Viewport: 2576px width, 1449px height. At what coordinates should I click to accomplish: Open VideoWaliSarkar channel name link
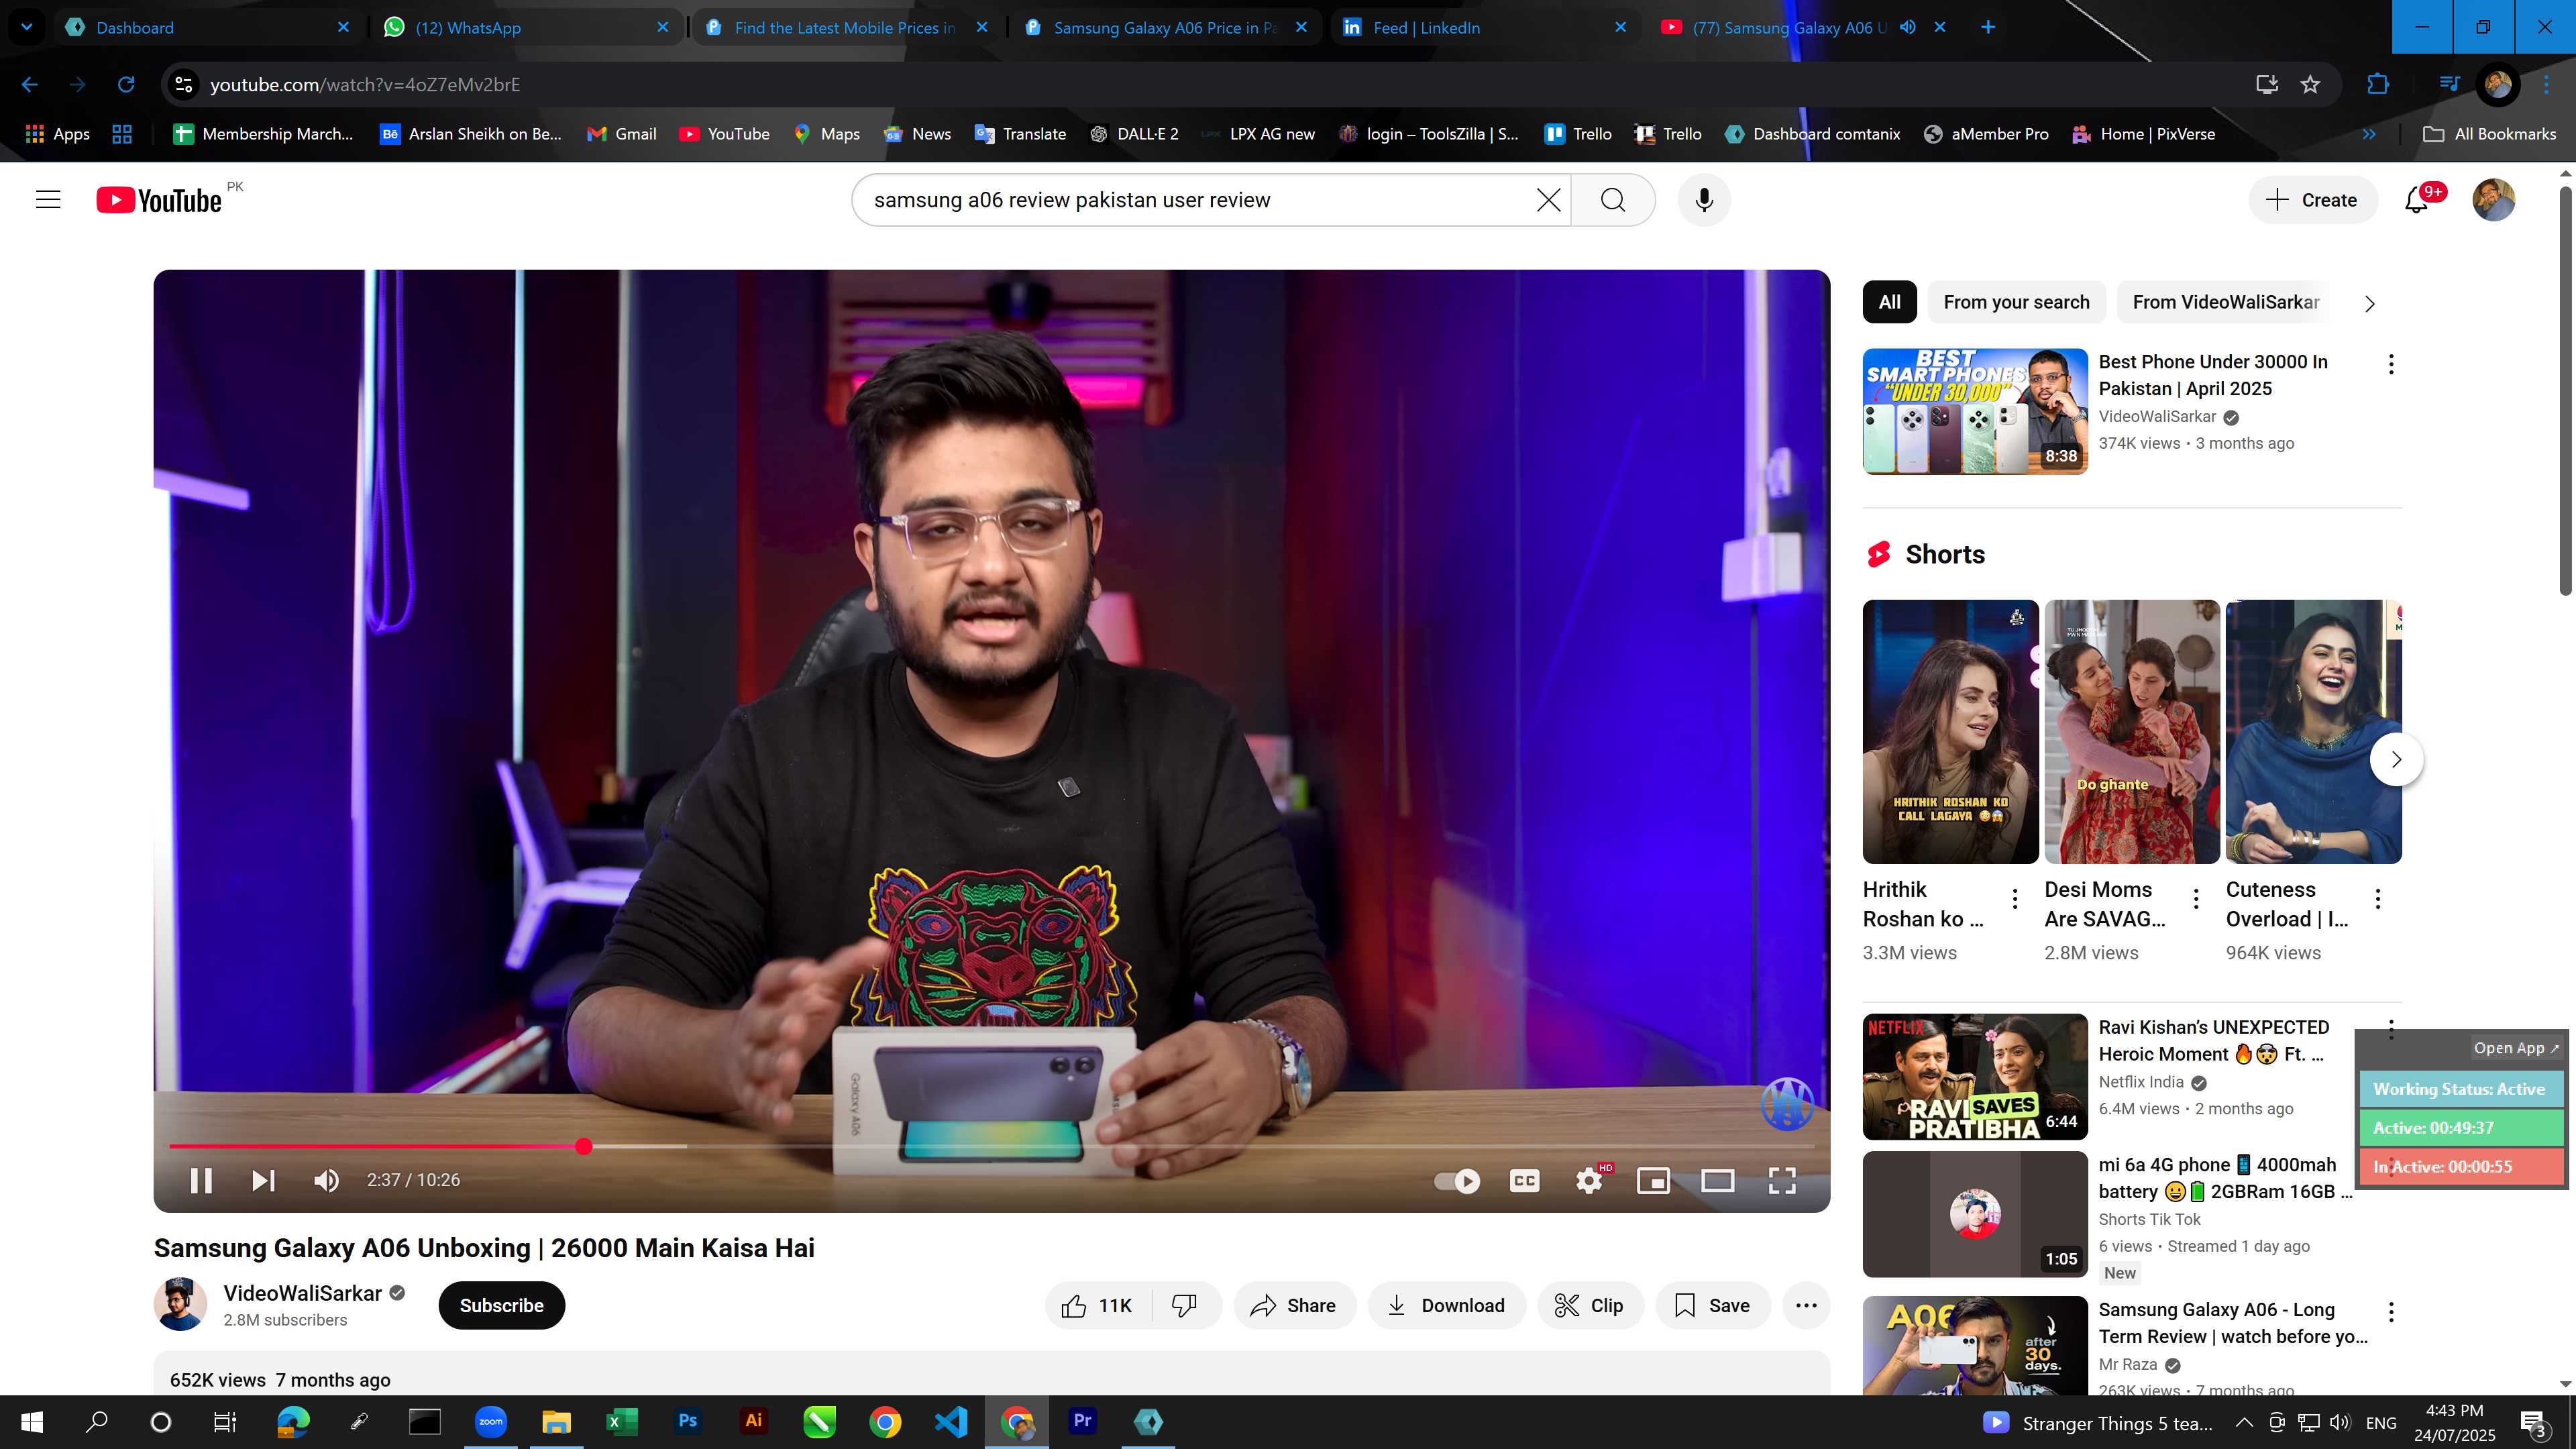pos(302,1294)
